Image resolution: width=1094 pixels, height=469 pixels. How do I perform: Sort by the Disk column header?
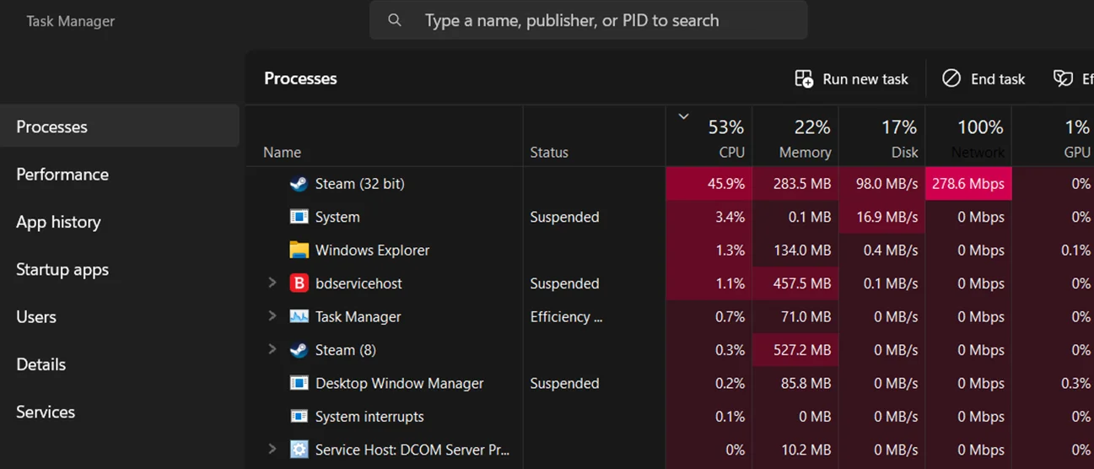pyautogui.click(x=882, y=136)
